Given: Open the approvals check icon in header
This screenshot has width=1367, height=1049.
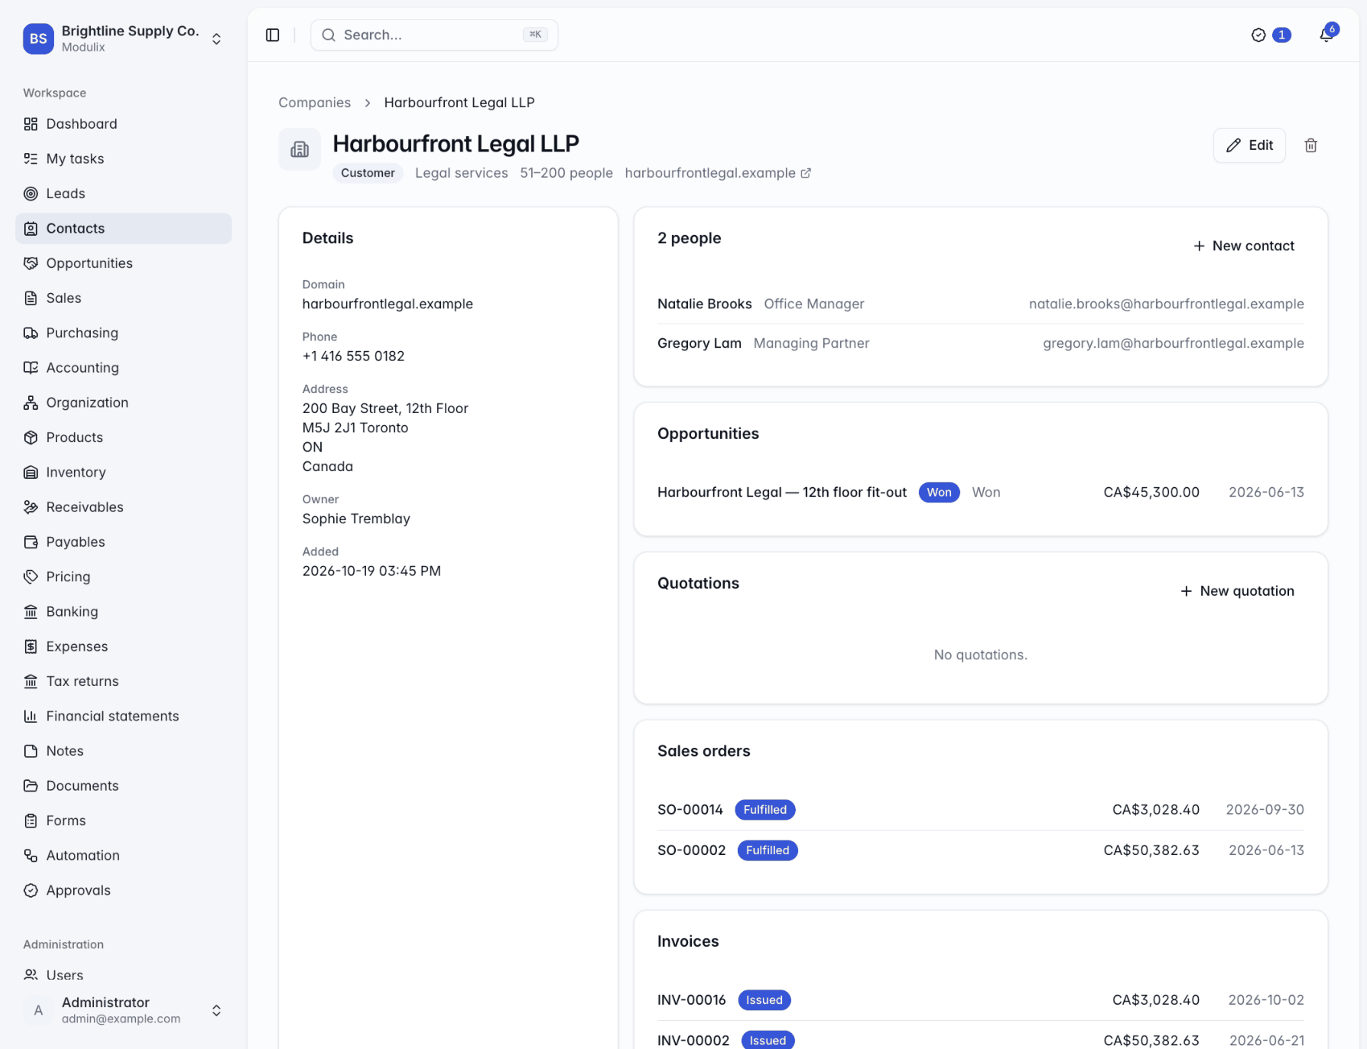Looking at the screenshot, I should [x=1258, y=35].
